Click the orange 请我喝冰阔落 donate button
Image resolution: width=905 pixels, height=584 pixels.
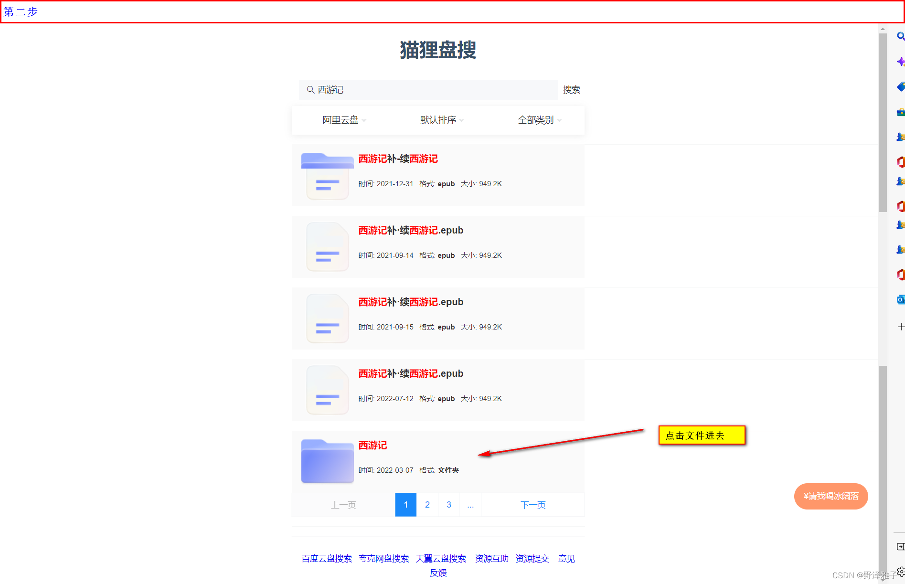[x=831, y=496]
